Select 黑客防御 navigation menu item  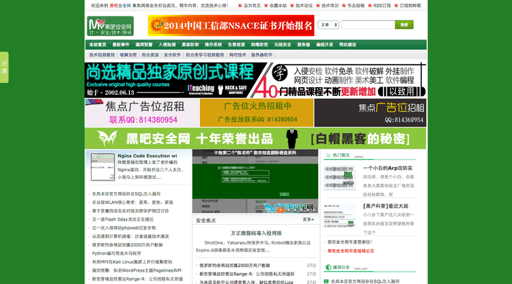tap(190, 44)
